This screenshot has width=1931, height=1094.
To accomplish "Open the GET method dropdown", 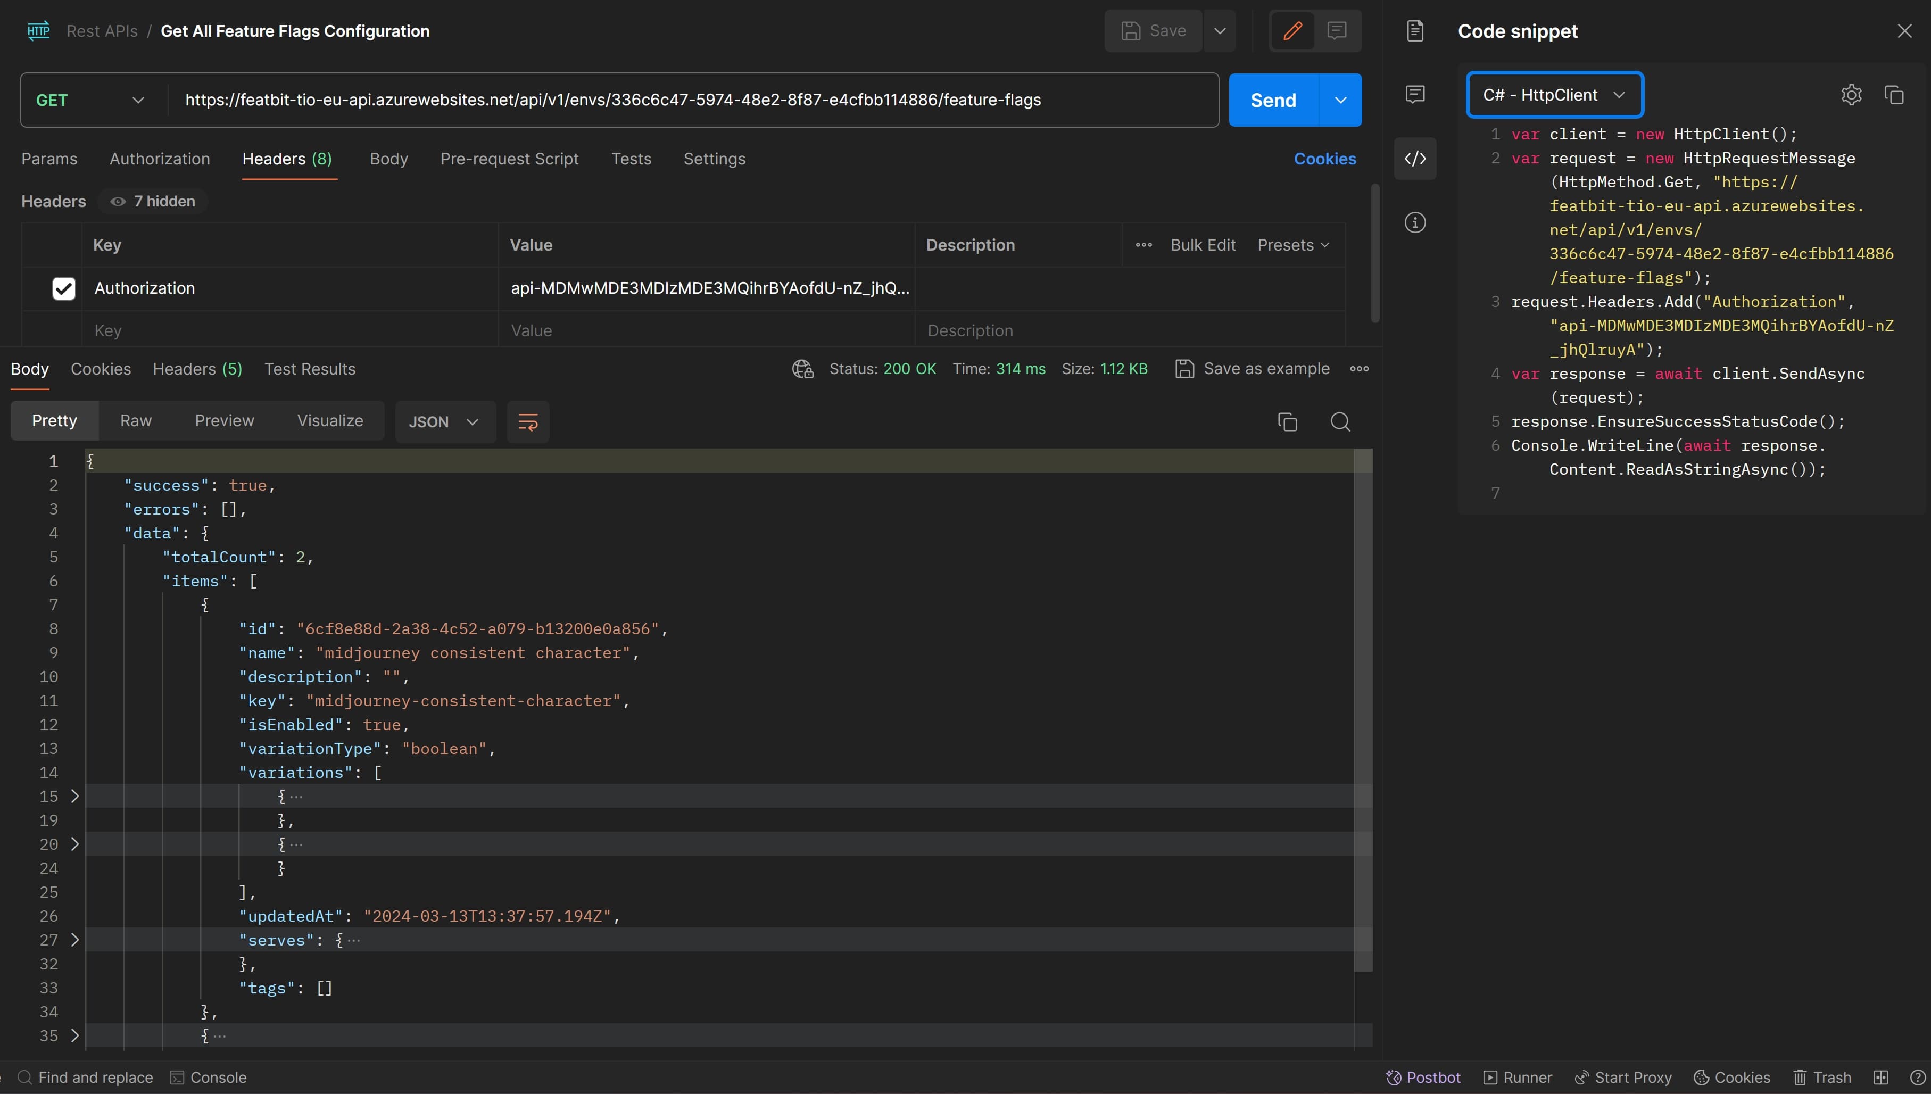I will tap(90, 100).
